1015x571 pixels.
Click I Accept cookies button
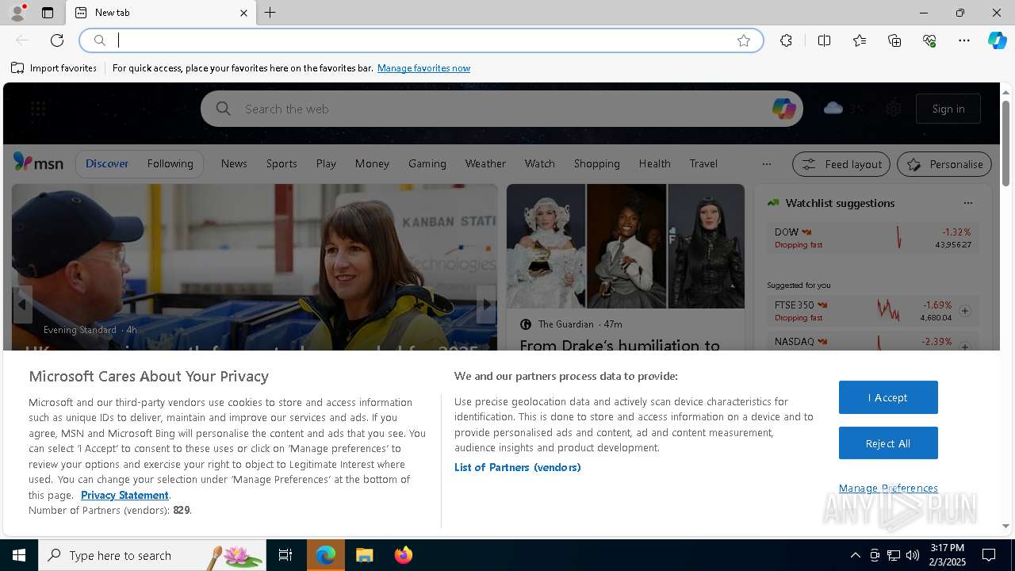(888, 397)
